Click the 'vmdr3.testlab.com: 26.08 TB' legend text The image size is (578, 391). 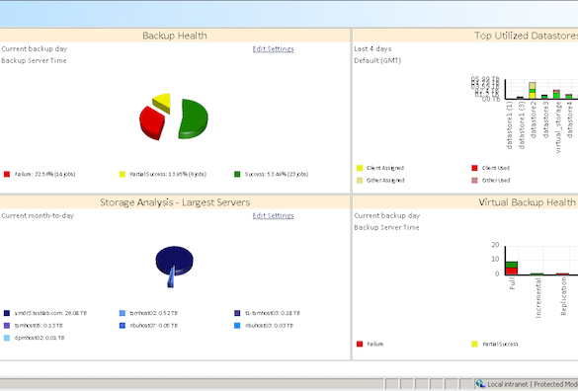click(50, 313)
